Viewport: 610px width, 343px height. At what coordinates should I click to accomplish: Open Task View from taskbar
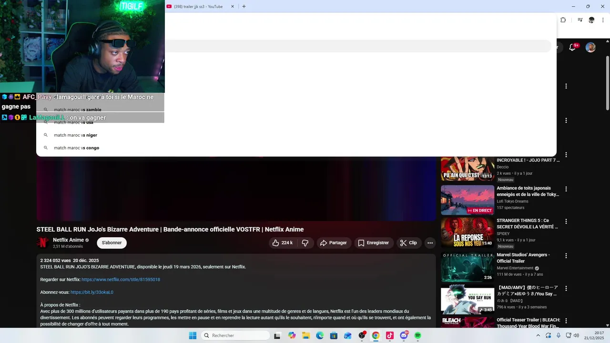(x=277, y=335)
